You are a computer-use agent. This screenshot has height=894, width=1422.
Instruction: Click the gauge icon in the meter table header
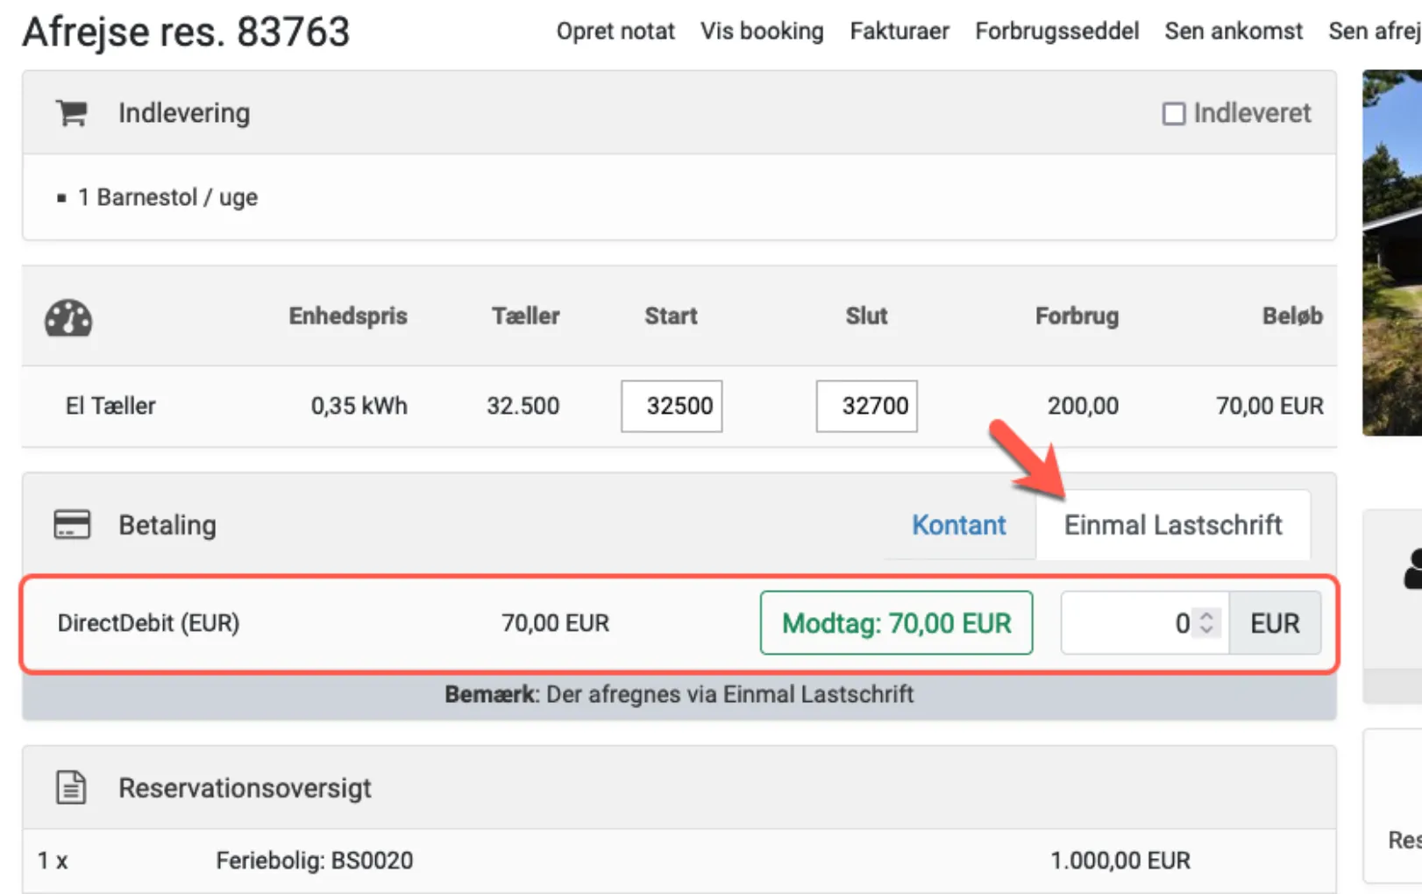pos(68,317)
